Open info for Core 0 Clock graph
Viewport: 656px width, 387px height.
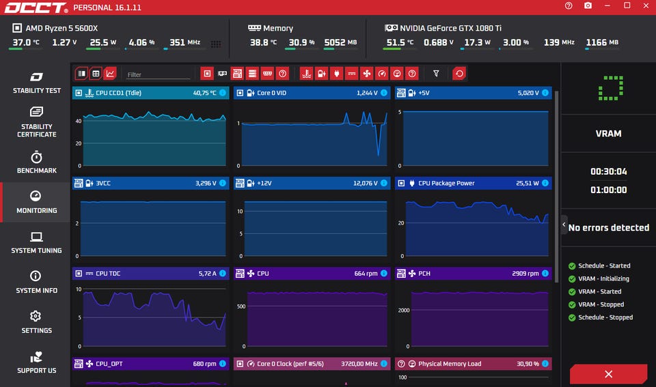tap(383, 364)
